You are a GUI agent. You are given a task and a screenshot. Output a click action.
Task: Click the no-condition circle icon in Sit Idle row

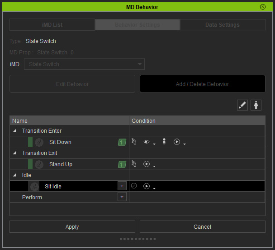[134, 186]
